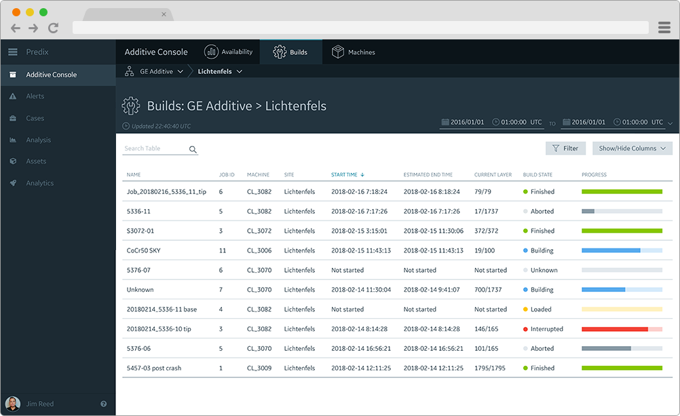Image resolution: width=680 pixels, height=416 pixels.
Task: Click the start time clock icon
Action: click(x=495, y=122)
